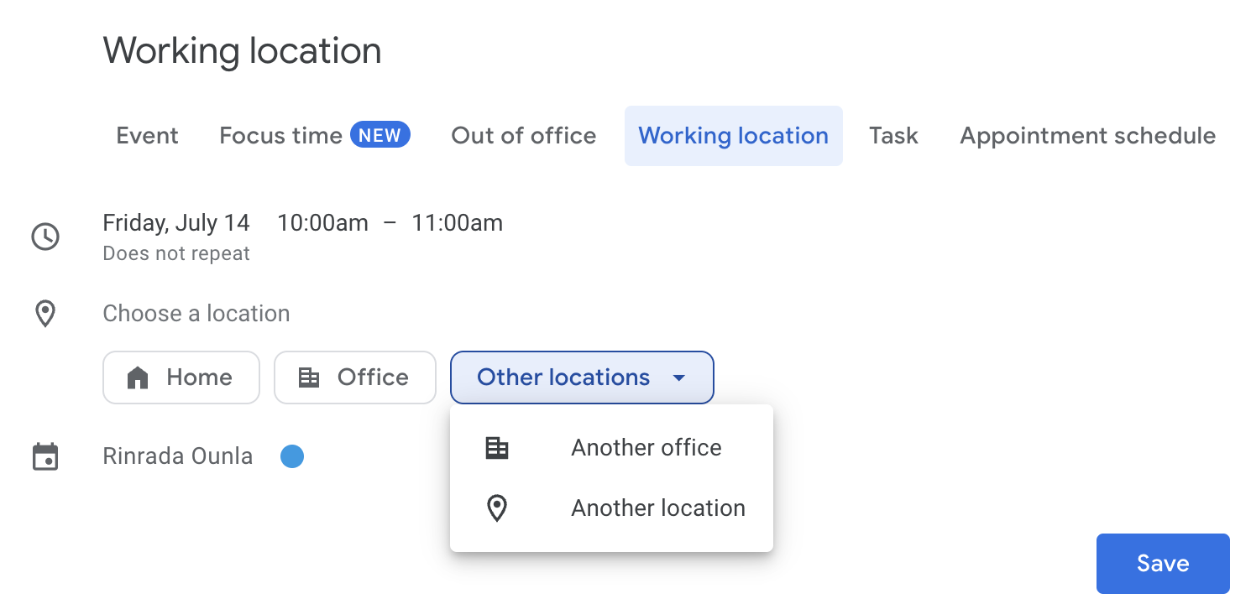
Task: Click the pin icon beside Another location
Action: (x=497, y=508)
